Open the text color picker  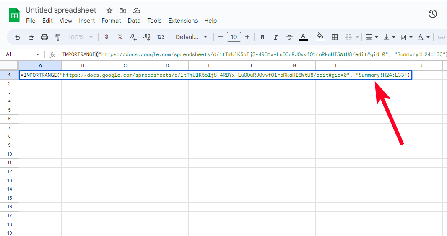tap(303, 37)
